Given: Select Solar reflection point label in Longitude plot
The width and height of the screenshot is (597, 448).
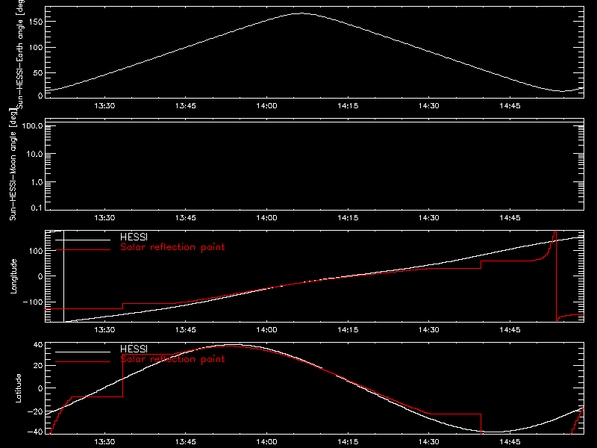Looking at the screenshot, I should (172, 247).
